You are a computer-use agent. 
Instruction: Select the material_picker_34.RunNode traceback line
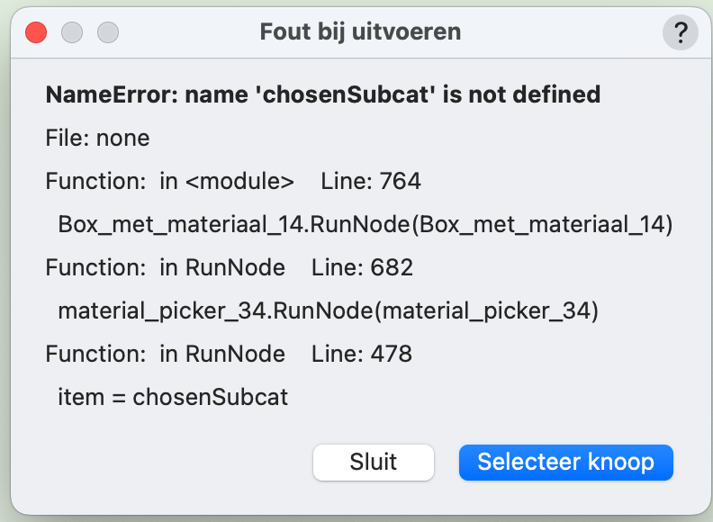tap(328, 310)
